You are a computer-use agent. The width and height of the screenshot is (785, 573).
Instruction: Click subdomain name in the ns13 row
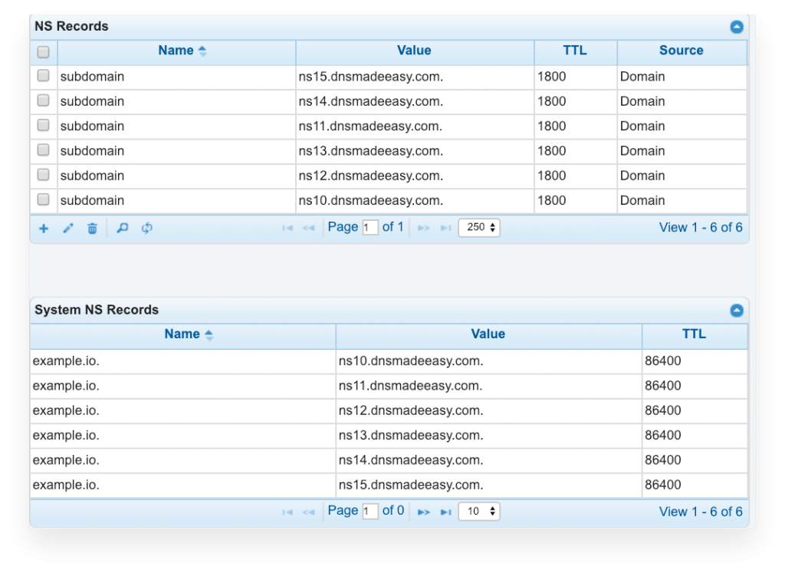(x=92, y=151)
